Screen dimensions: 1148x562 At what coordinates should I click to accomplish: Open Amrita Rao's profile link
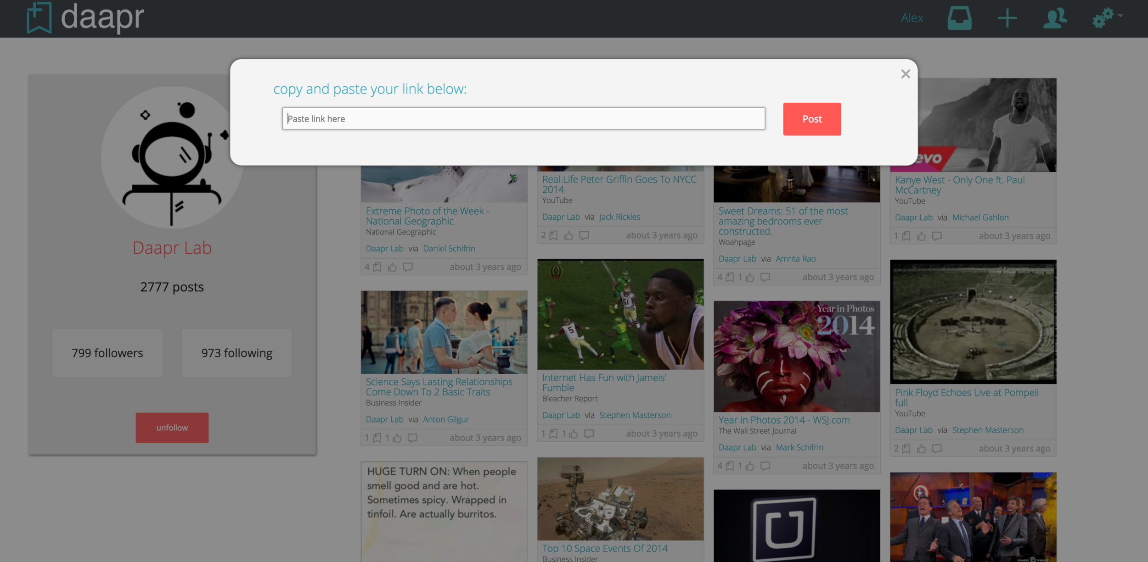(796, 258)
